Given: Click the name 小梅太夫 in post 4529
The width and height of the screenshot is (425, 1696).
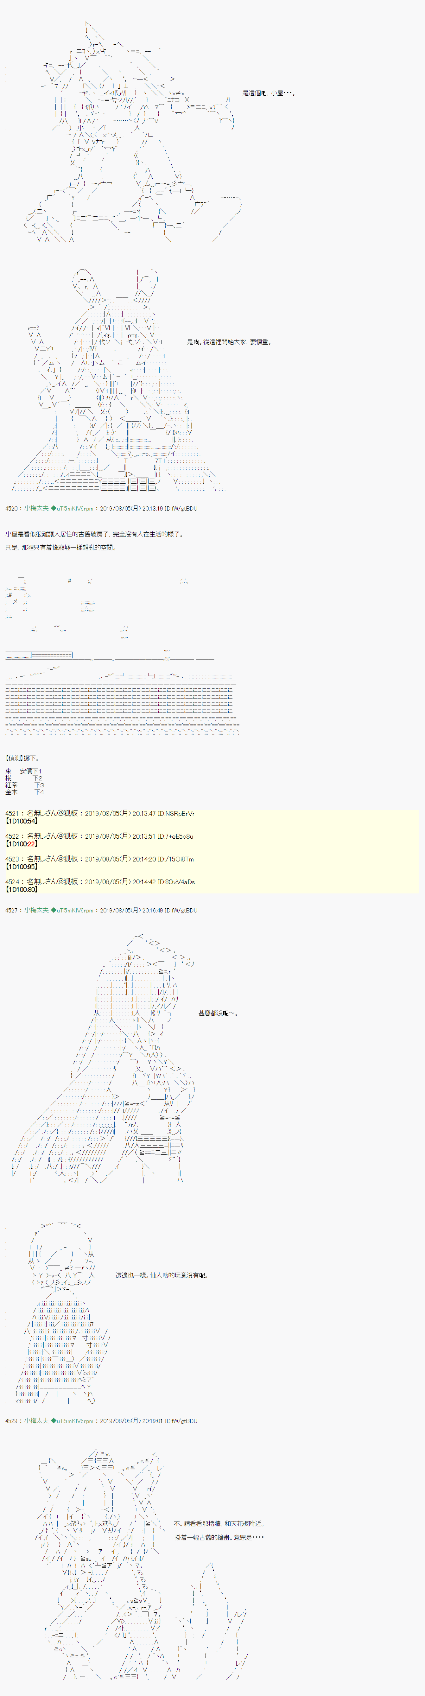Looking at the screenshot, I should 36,1421.
